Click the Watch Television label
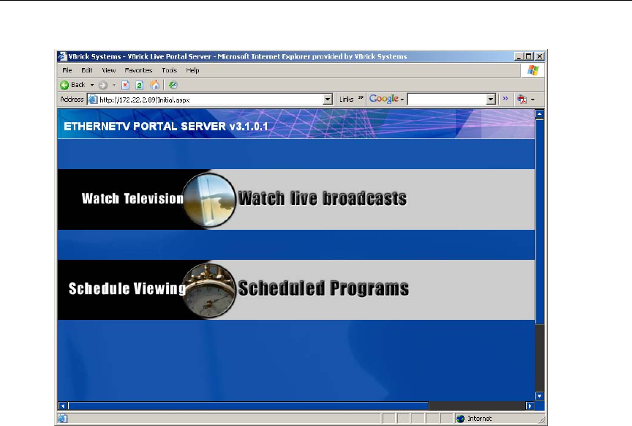The width and height of the screenshot is (632, 426). [x=132, y=198]
